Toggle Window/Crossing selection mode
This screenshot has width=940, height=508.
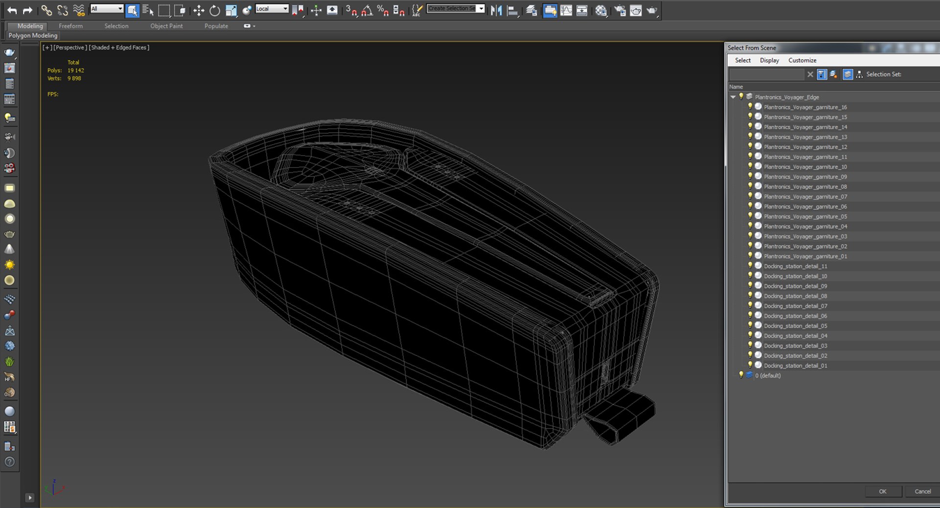(180, 10)
